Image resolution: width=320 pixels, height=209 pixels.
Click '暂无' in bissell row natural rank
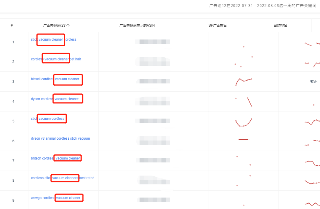point(314,82)
